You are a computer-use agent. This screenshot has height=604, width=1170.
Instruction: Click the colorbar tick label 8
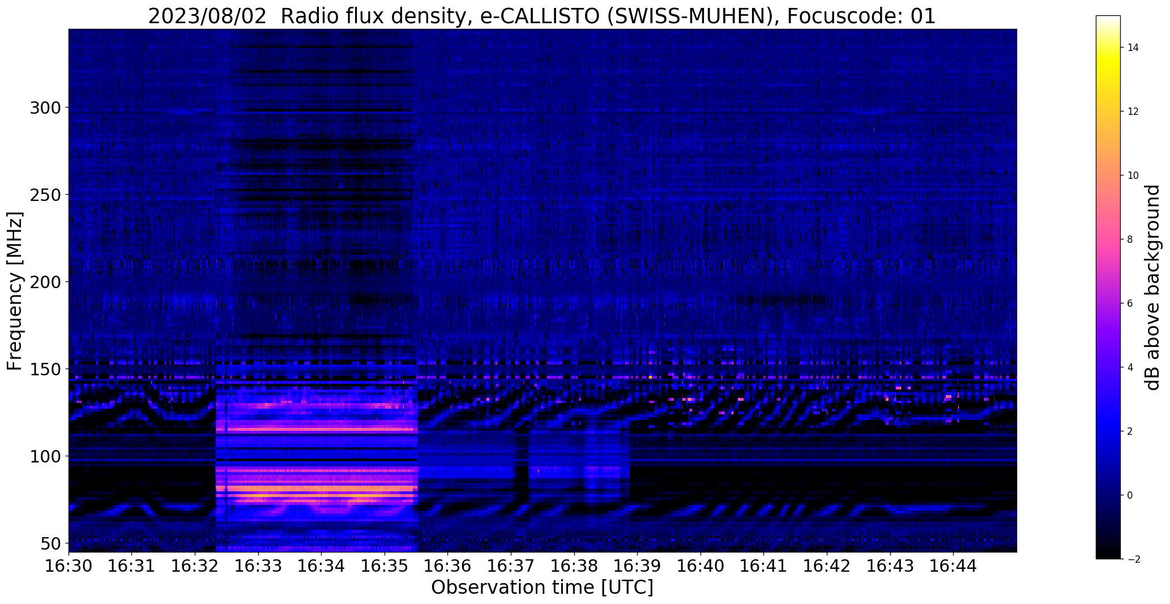(x=1130, y=239)
